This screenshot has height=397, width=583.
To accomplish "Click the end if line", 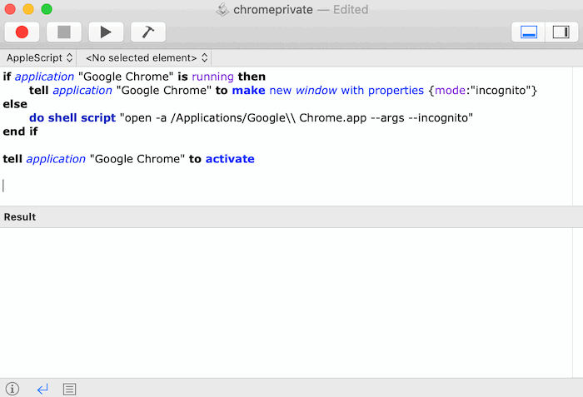I will pos(21,132).
